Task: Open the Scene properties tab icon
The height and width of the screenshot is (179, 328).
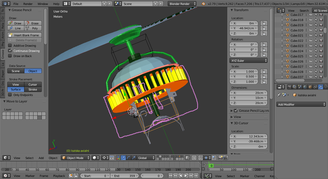Action: point(300,87)
